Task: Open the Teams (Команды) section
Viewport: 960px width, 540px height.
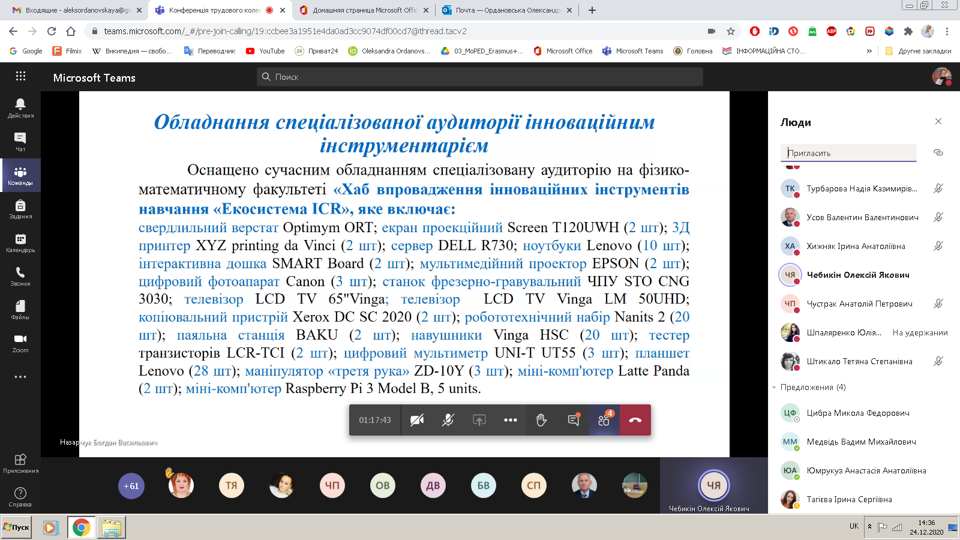Action: point(20,175)
